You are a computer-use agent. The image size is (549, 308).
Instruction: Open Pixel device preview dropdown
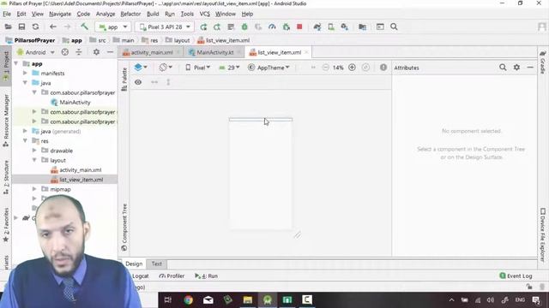point(197,68)
